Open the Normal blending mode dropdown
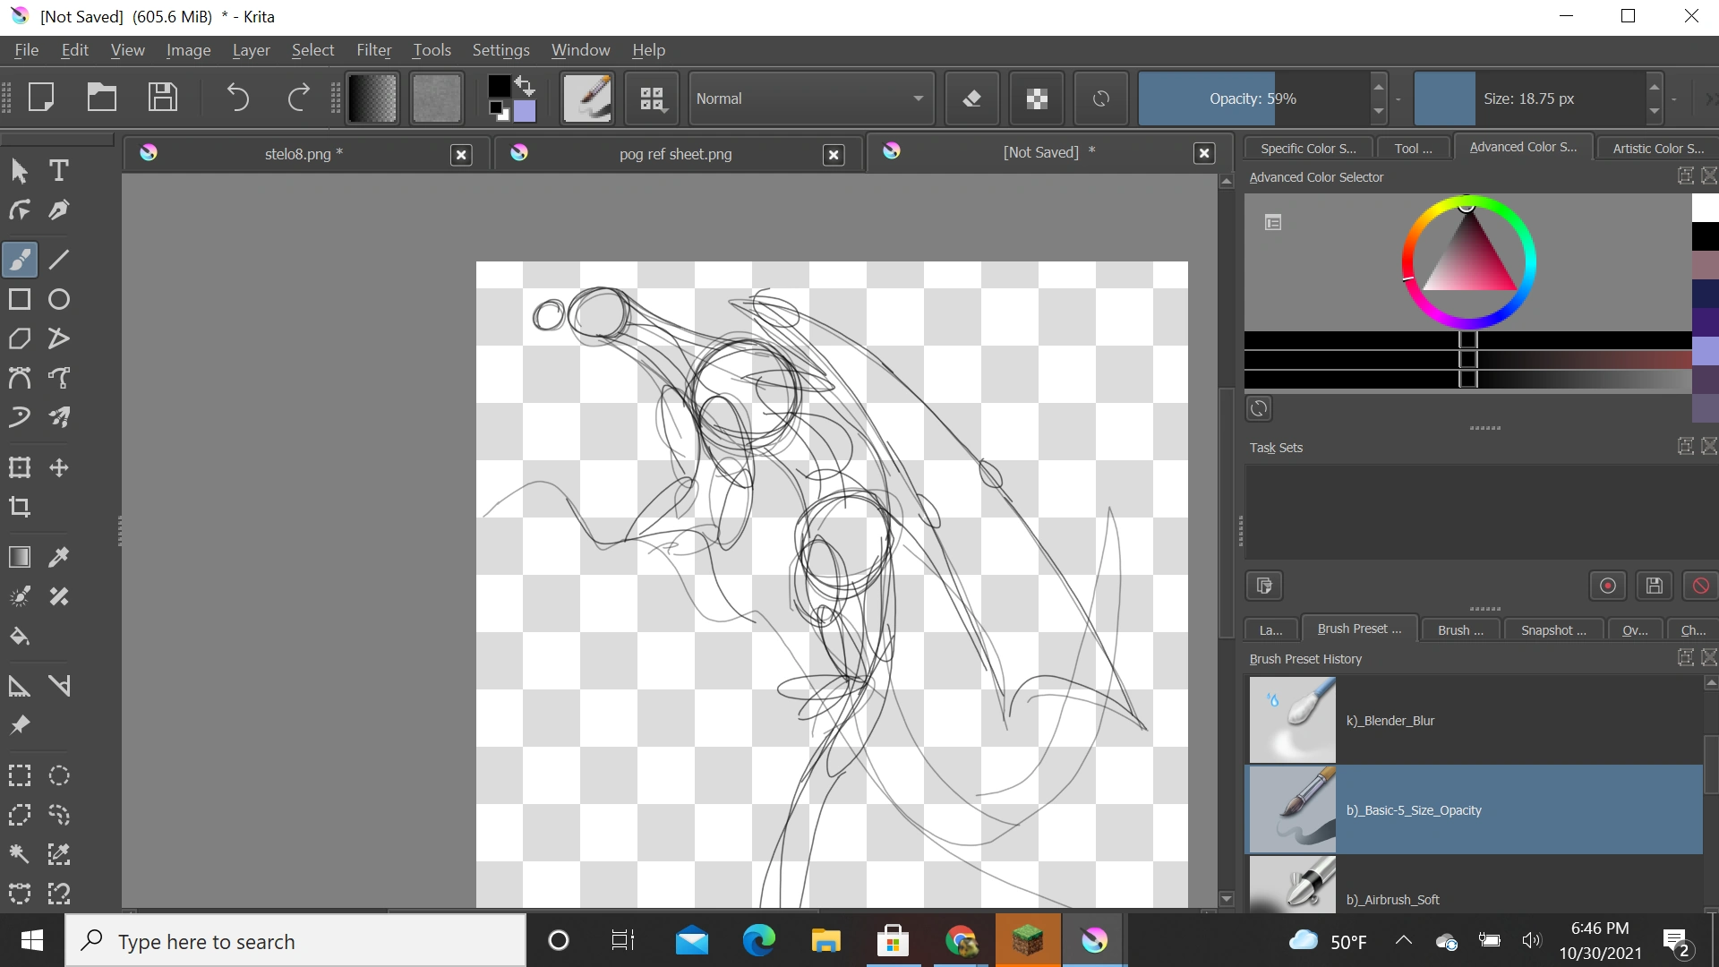Viewport: 1719px width, 967px height. click(810, 98)
